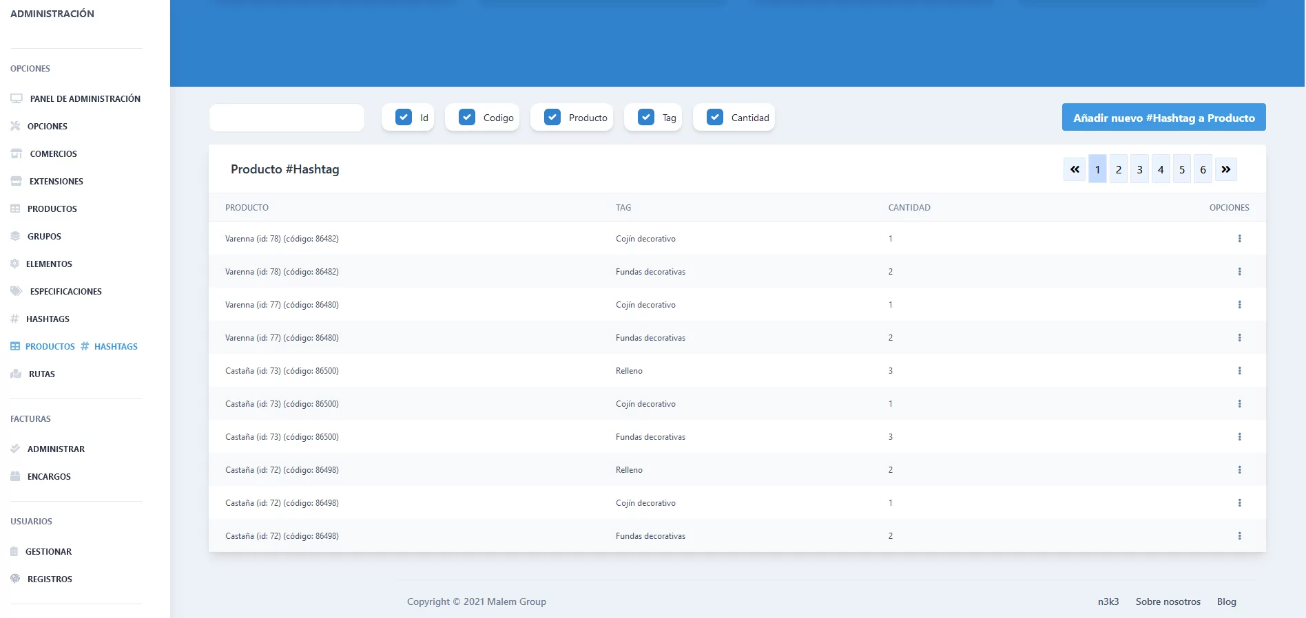
Task: Jump to page 3 of results
Action: point(1140,169)
